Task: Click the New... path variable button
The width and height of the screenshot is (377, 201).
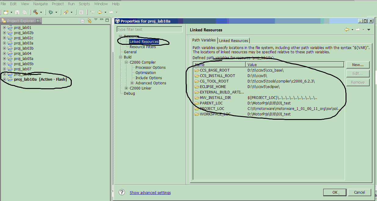Action: point(358,65)
